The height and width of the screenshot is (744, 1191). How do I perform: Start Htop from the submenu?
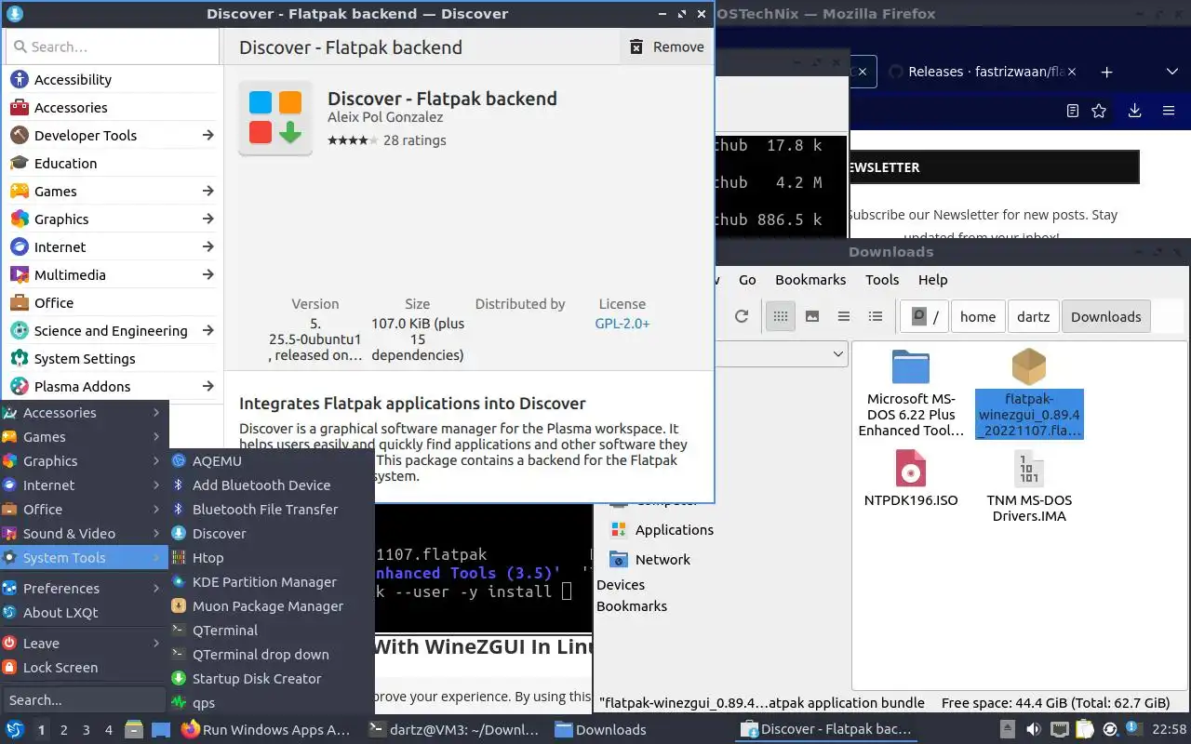pyautogui.click(x=272, y=558)
